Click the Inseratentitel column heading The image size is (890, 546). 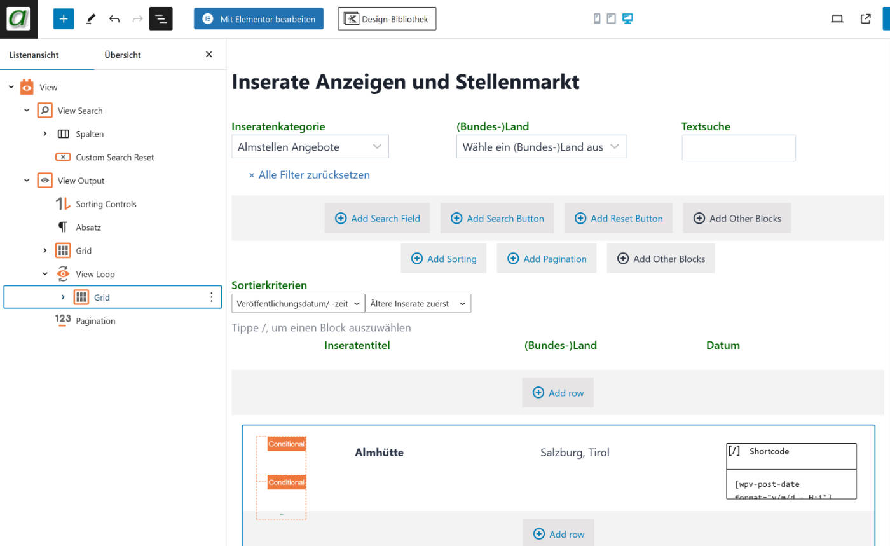[357, 345]
